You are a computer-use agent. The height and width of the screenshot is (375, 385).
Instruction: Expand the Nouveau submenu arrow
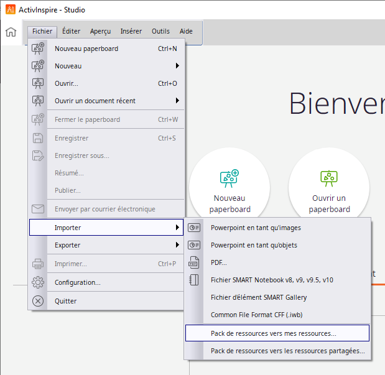(177, 66)
